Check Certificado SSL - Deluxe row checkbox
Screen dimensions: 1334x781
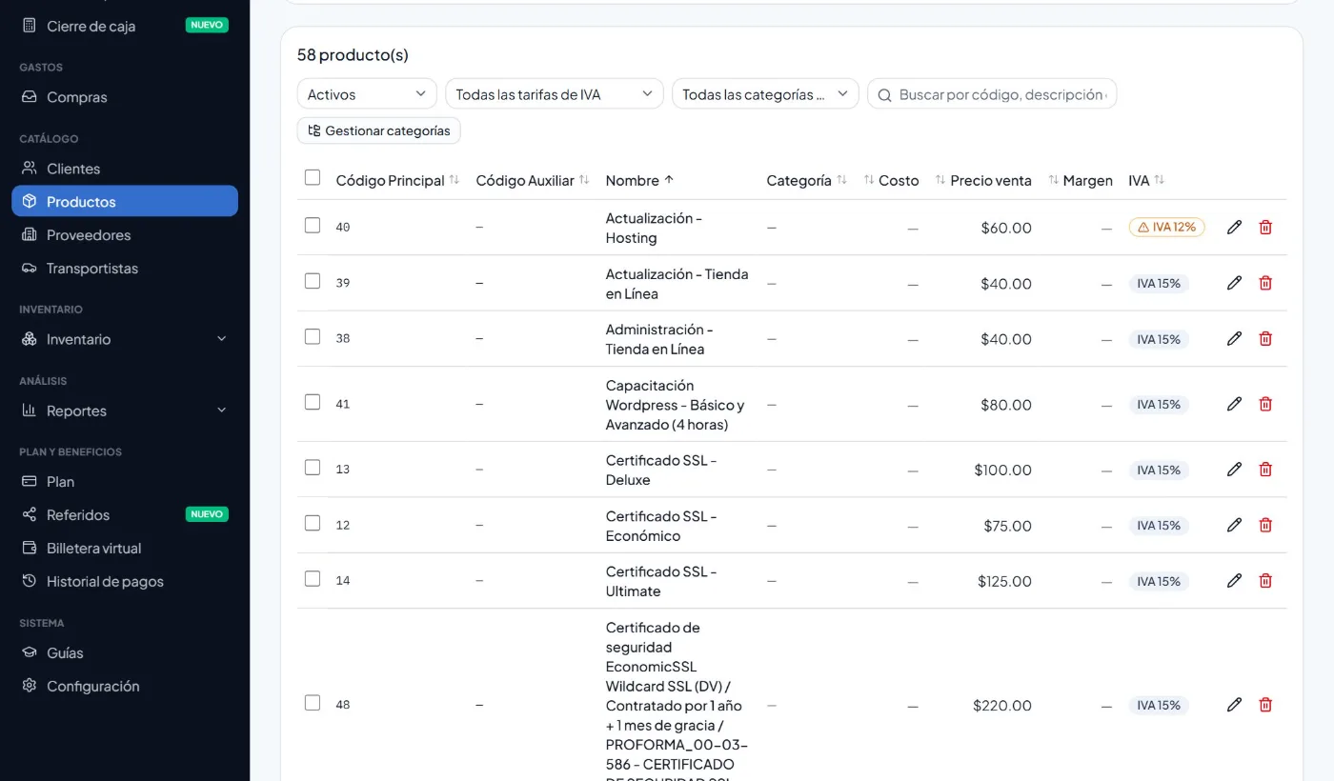click(x=313, y=468)
